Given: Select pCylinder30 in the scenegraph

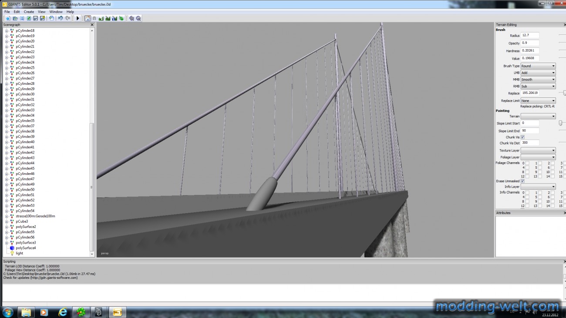Looking at the screenshot, I should [x=25, y=94].
